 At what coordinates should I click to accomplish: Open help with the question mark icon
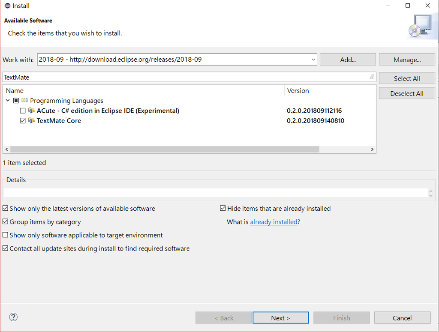point(13,317)
